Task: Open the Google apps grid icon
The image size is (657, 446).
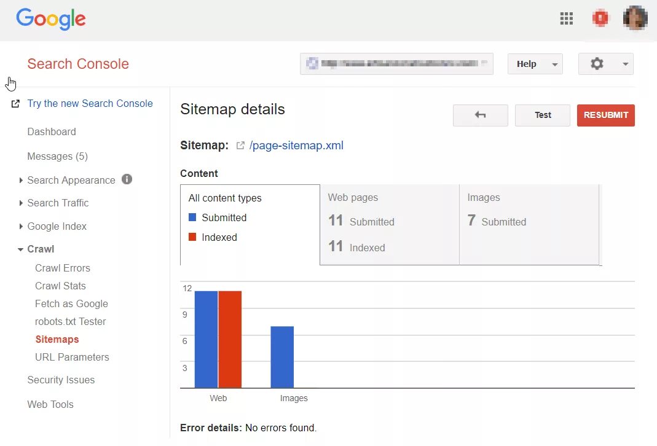Action: pyautogui.click(x=567, y=18)
